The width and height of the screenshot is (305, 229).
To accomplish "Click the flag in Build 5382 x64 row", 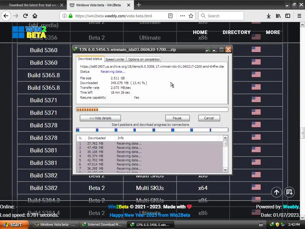I will (256, 187).
